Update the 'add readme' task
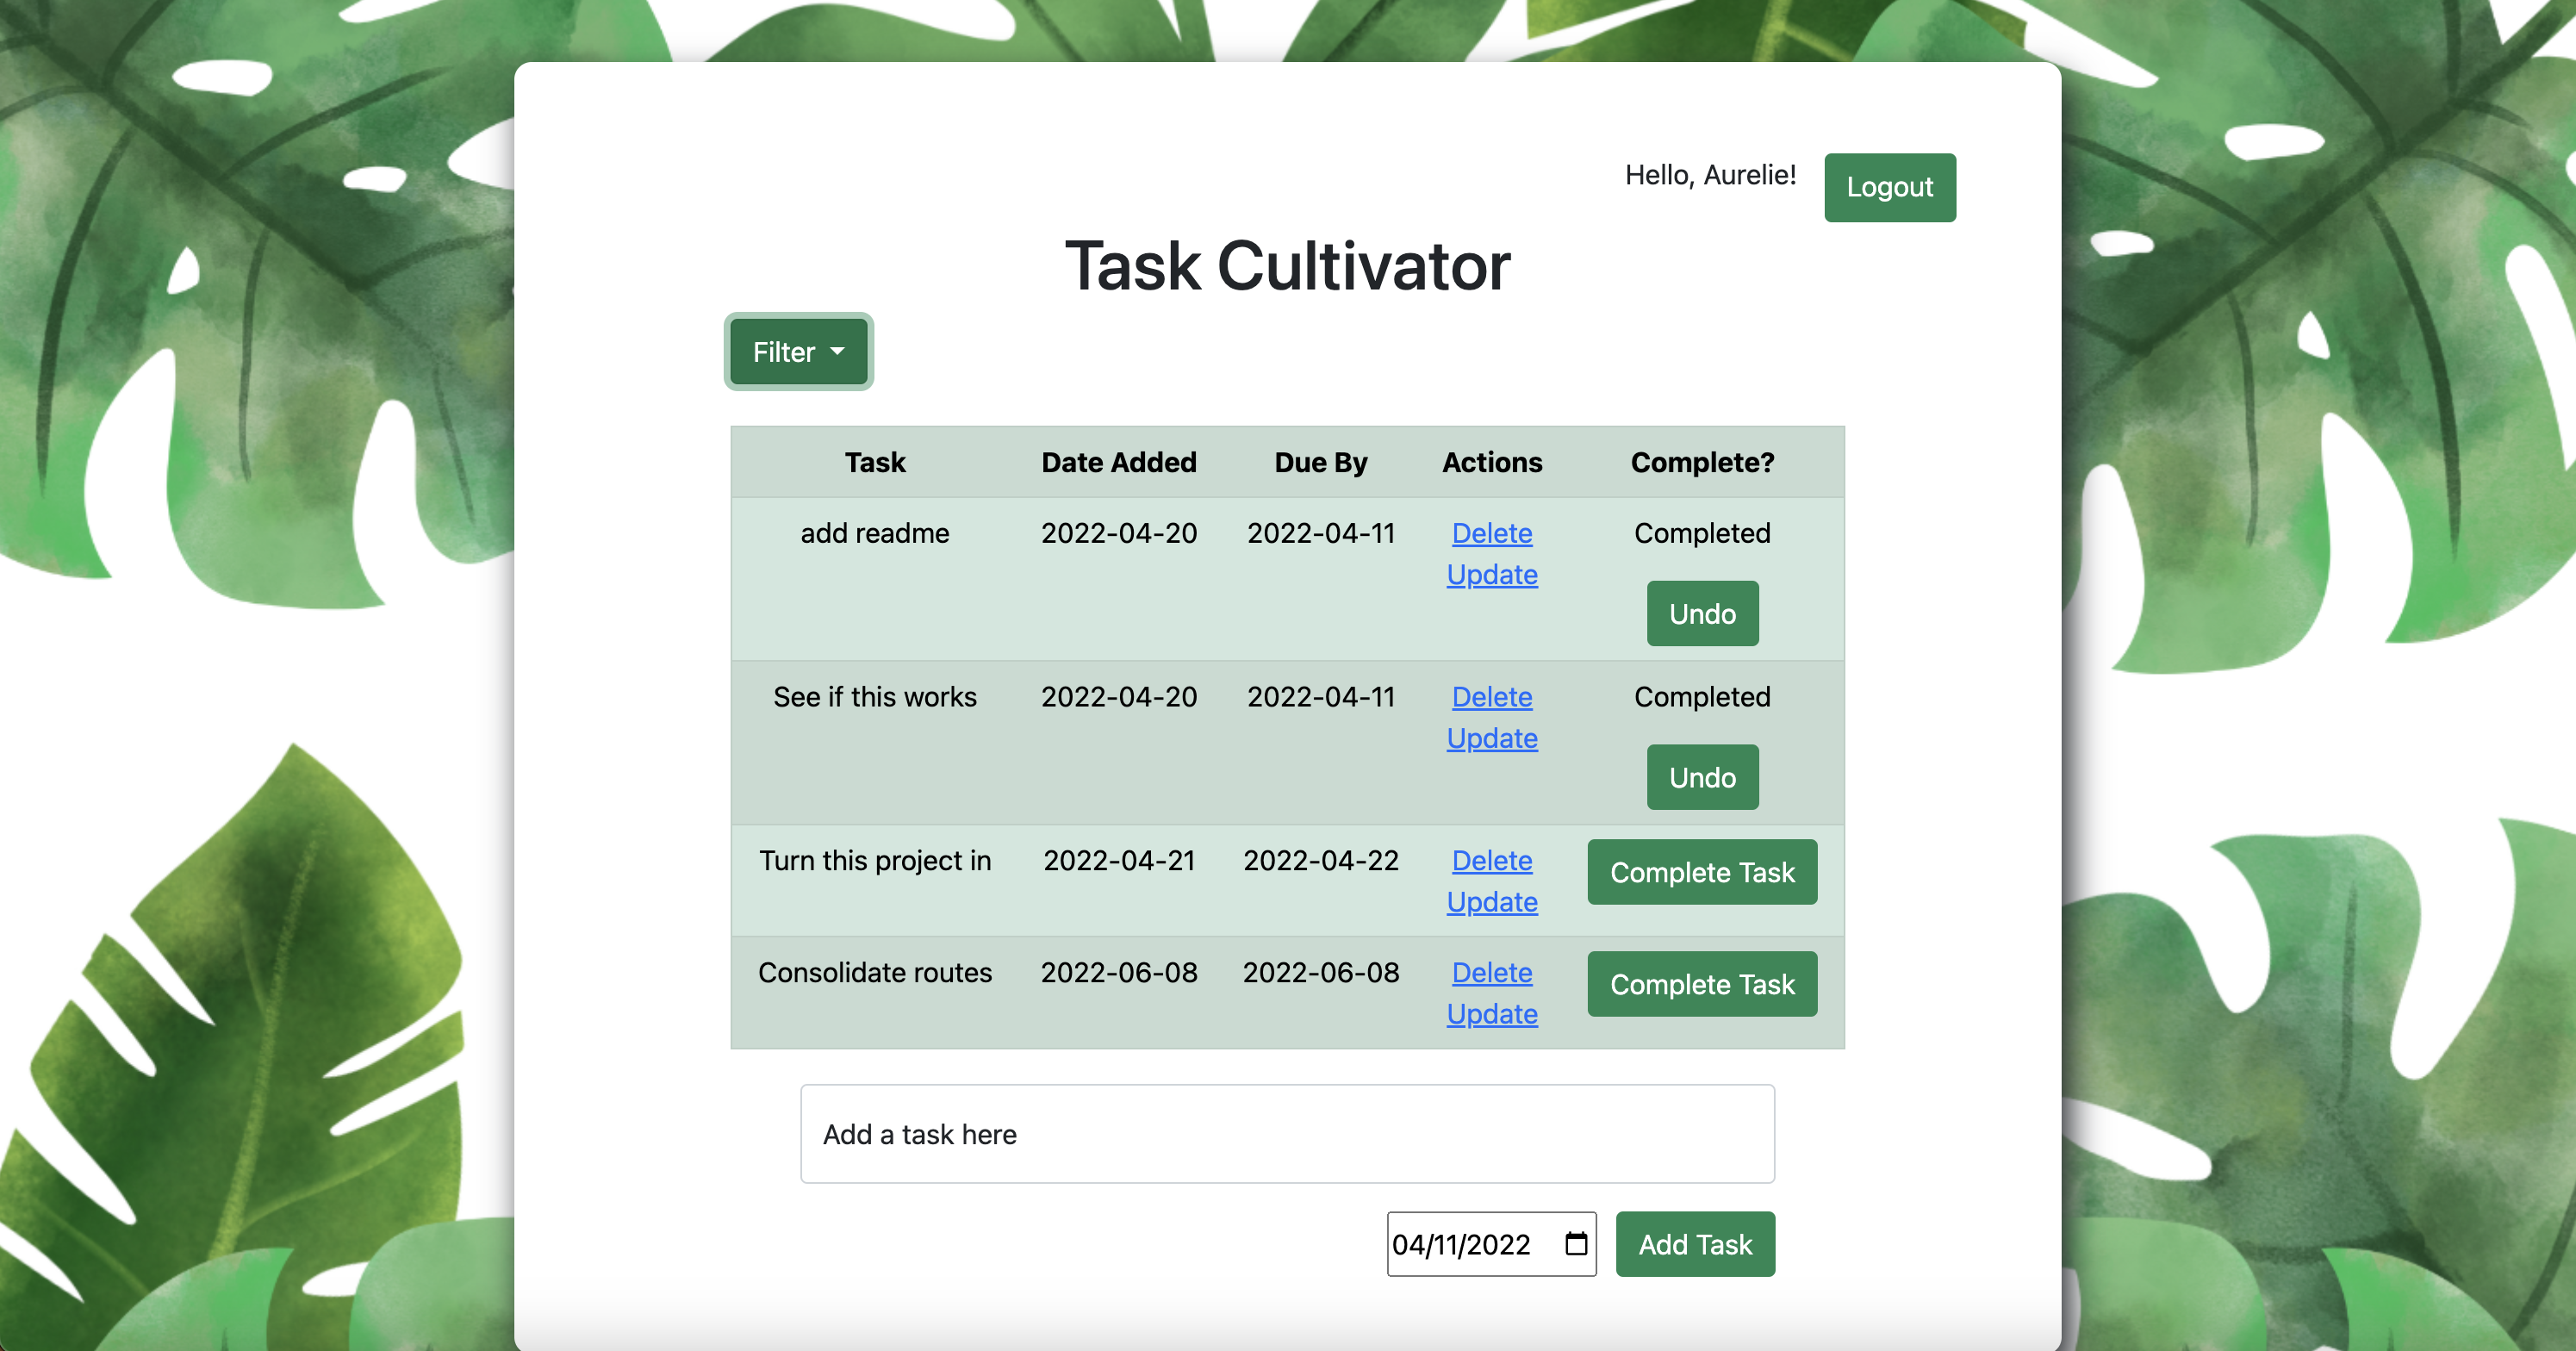The height and width of the screenshot is (1351, 2576). [1491, 575]
